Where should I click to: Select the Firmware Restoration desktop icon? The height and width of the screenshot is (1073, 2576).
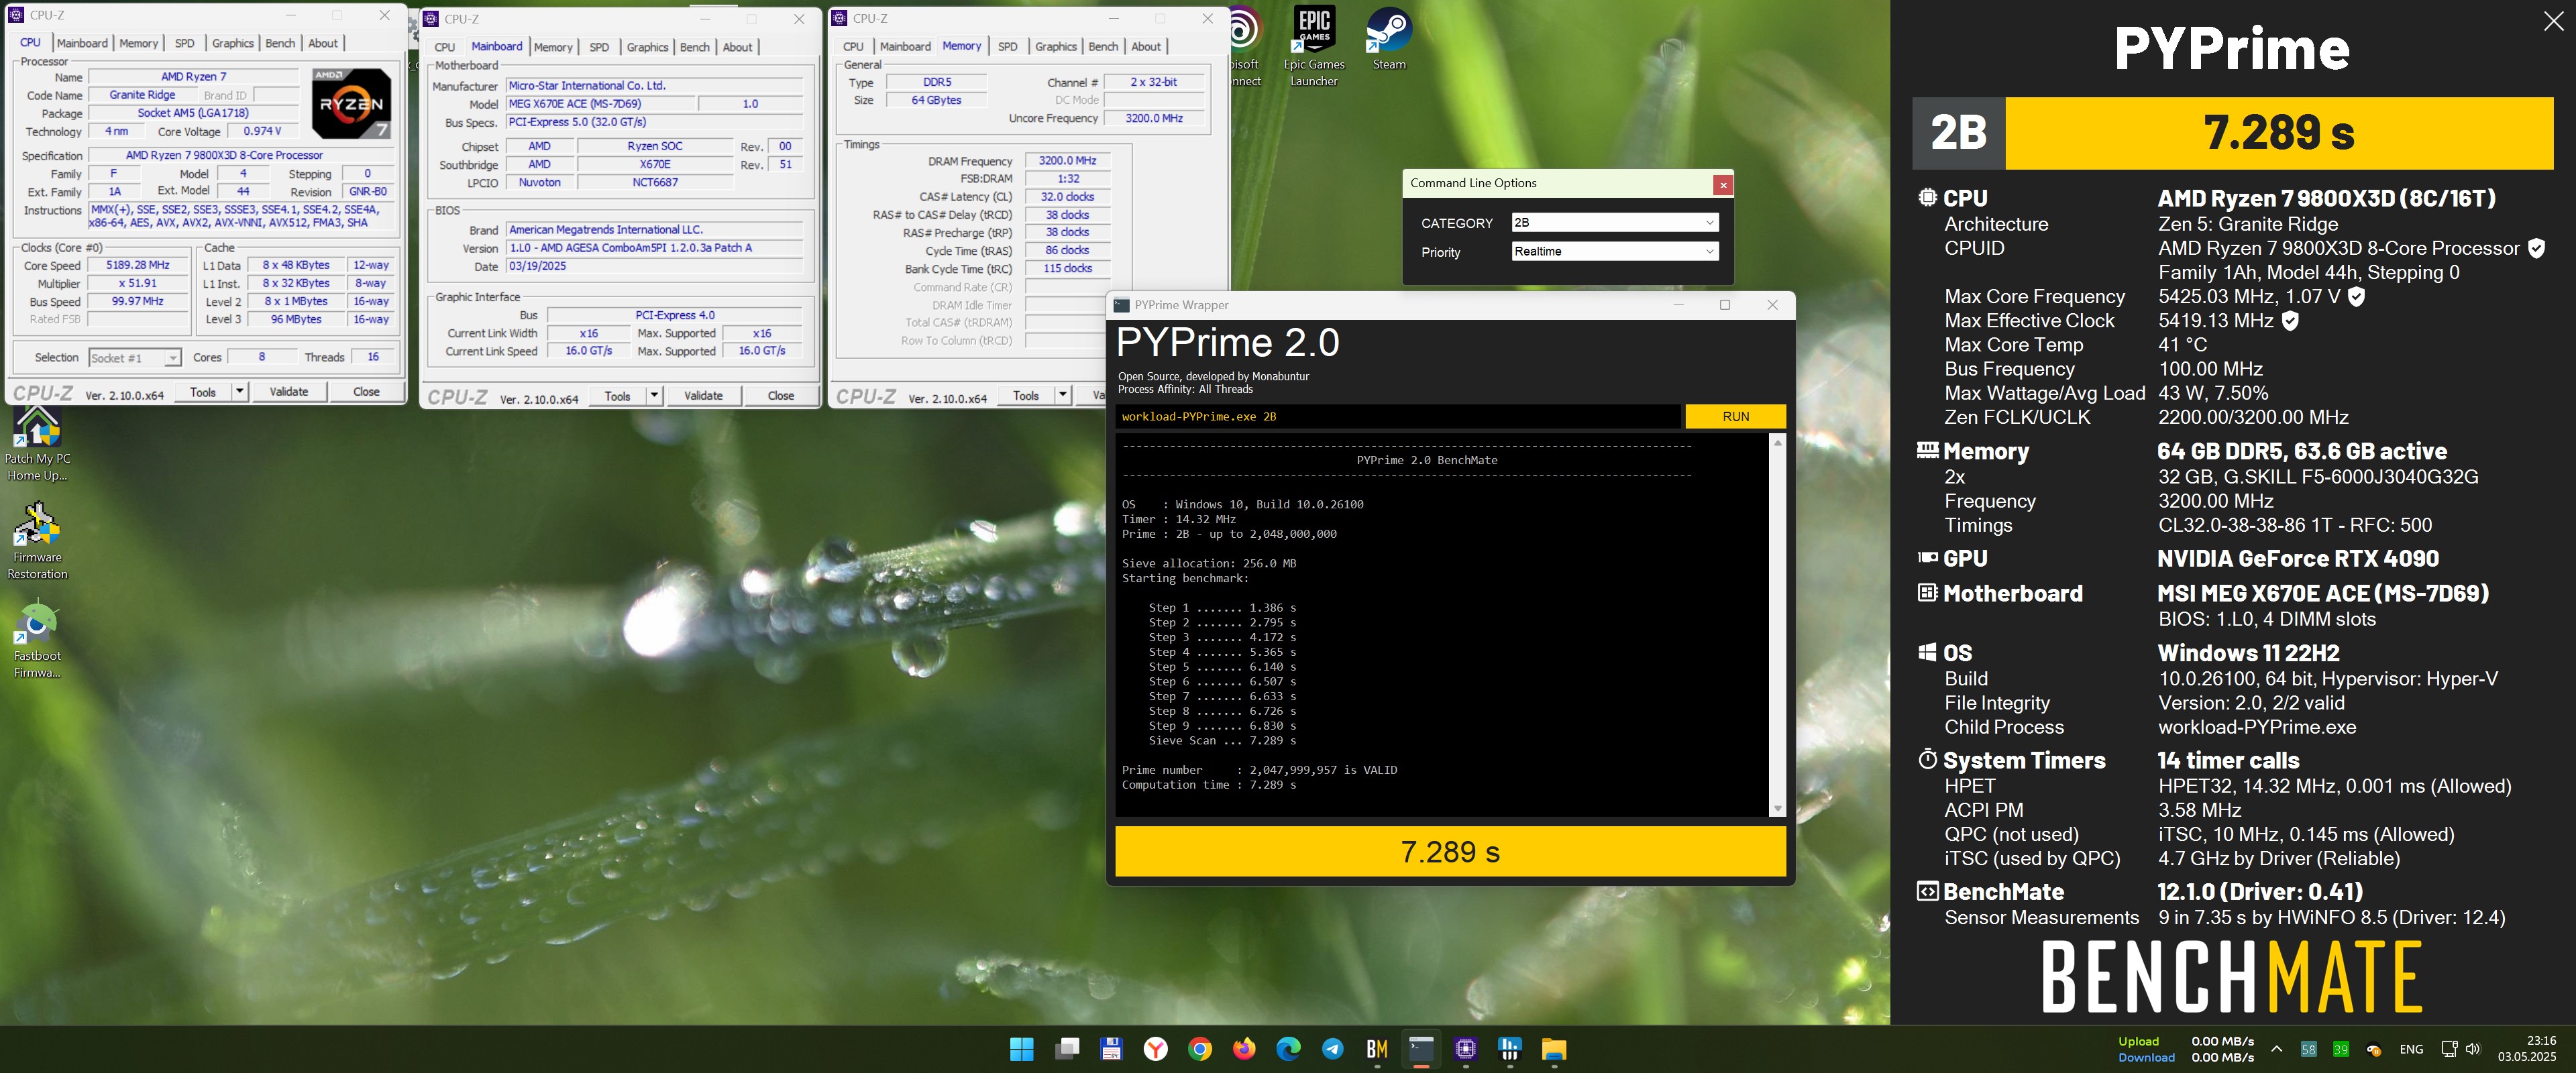point(37,541)
